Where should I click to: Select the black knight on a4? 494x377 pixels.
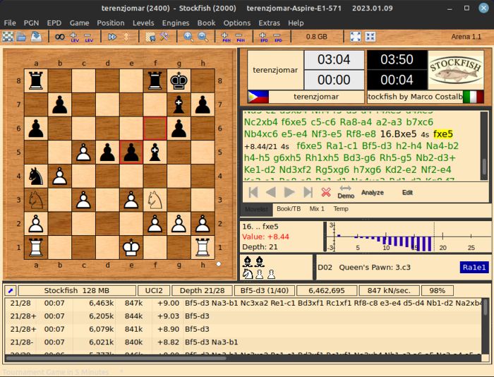(x=36, y=176)
